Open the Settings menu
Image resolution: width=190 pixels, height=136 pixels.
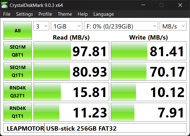25,14
